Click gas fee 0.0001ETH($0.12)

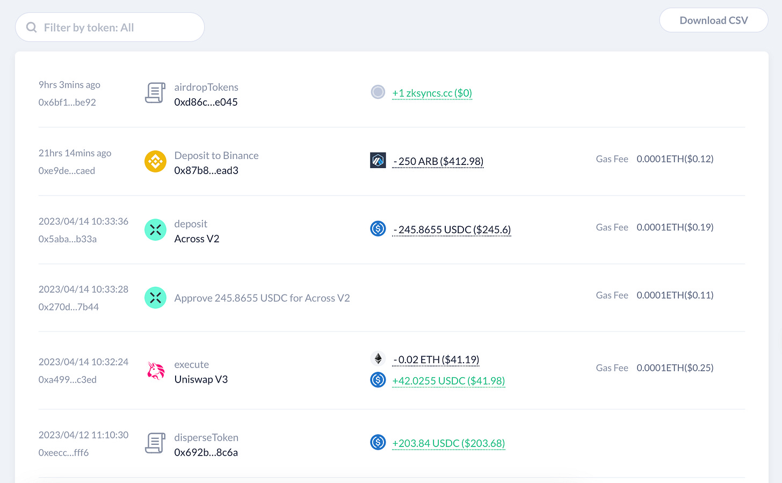(675, 158)
